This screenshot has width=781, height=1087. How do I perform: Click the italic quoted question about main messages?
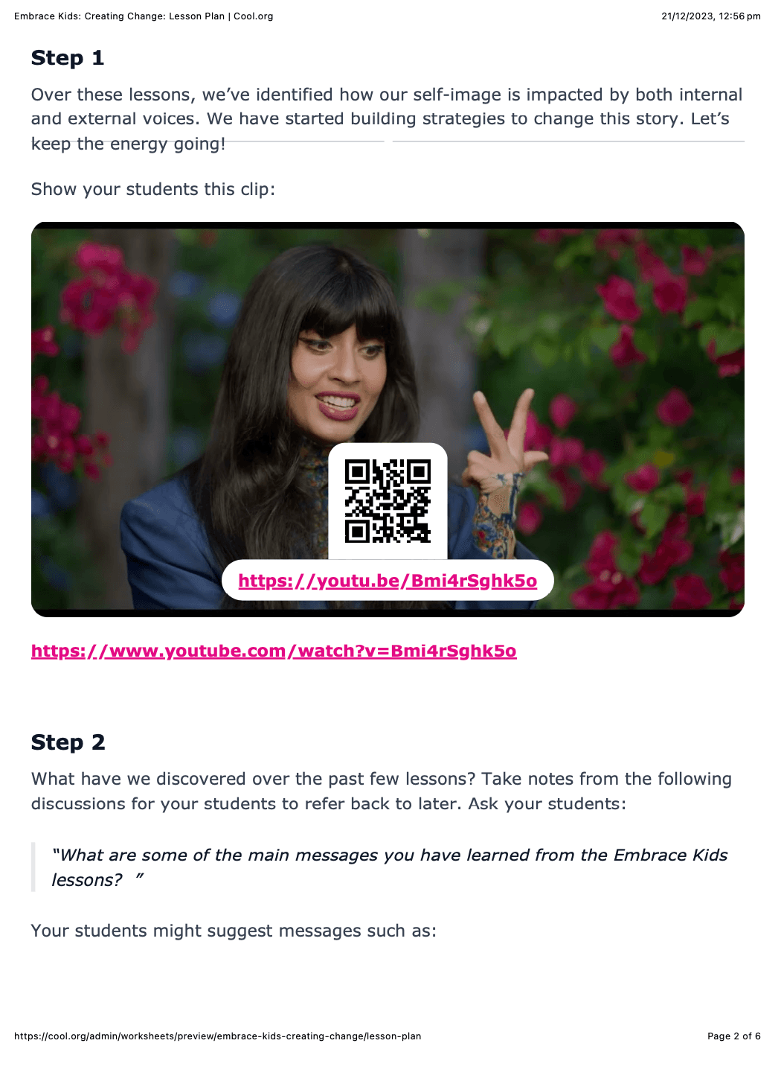pos(390,867)
